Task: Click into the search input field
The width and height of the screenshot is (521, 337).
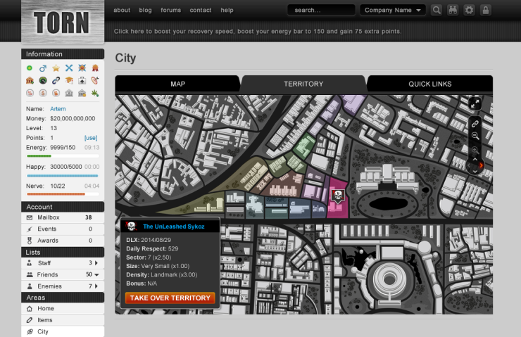Action: (x=320, y=11)
